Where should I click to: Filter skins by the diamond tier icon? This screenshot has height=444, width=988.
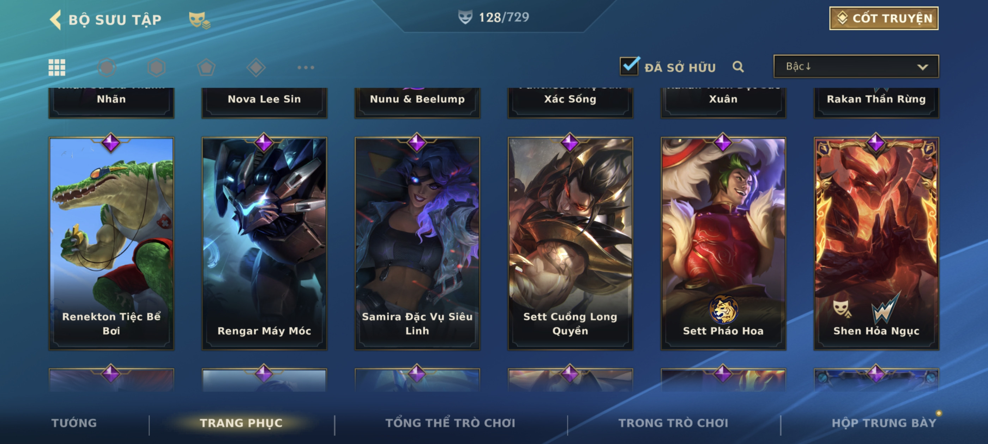pos(256,67)
